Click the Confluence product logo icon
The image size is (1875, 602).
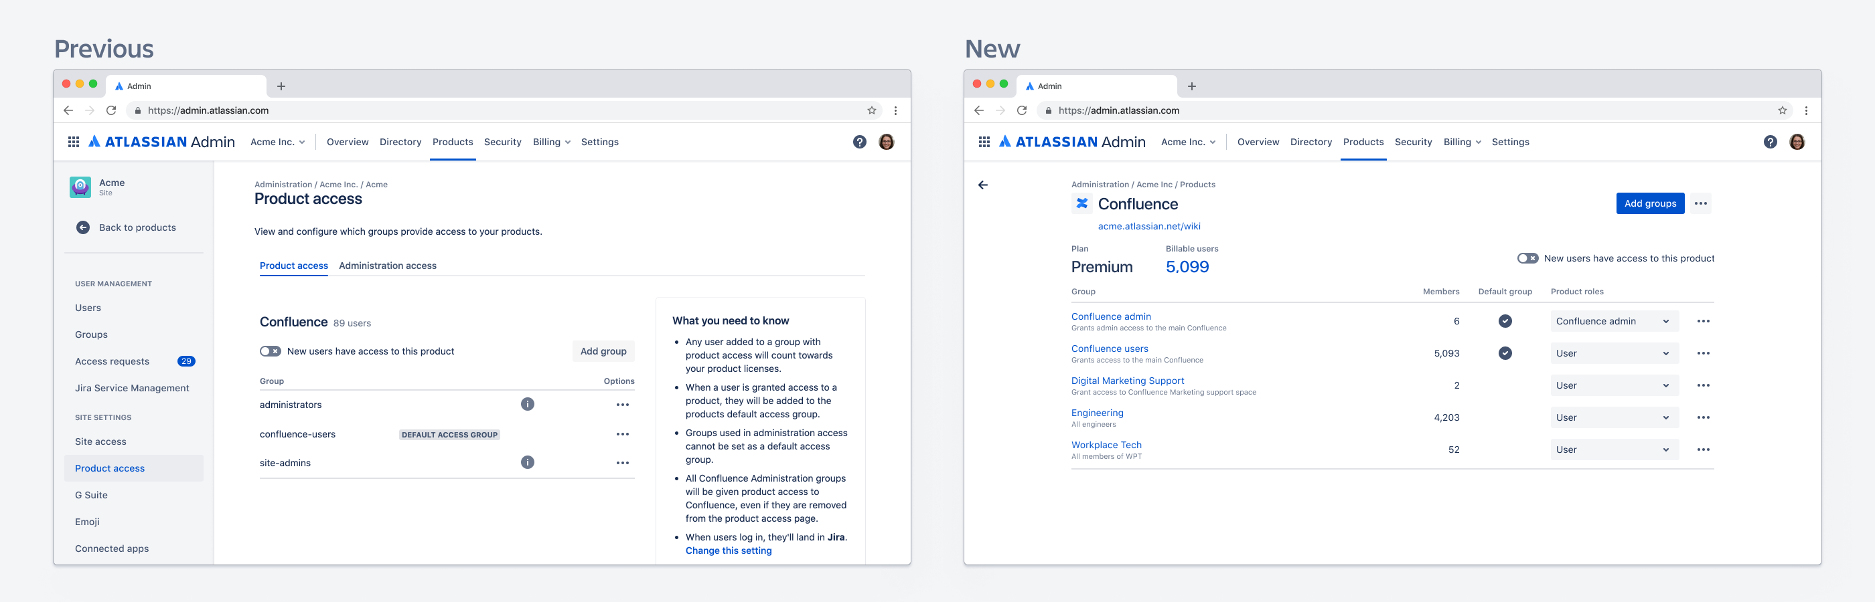point(1082,204)
